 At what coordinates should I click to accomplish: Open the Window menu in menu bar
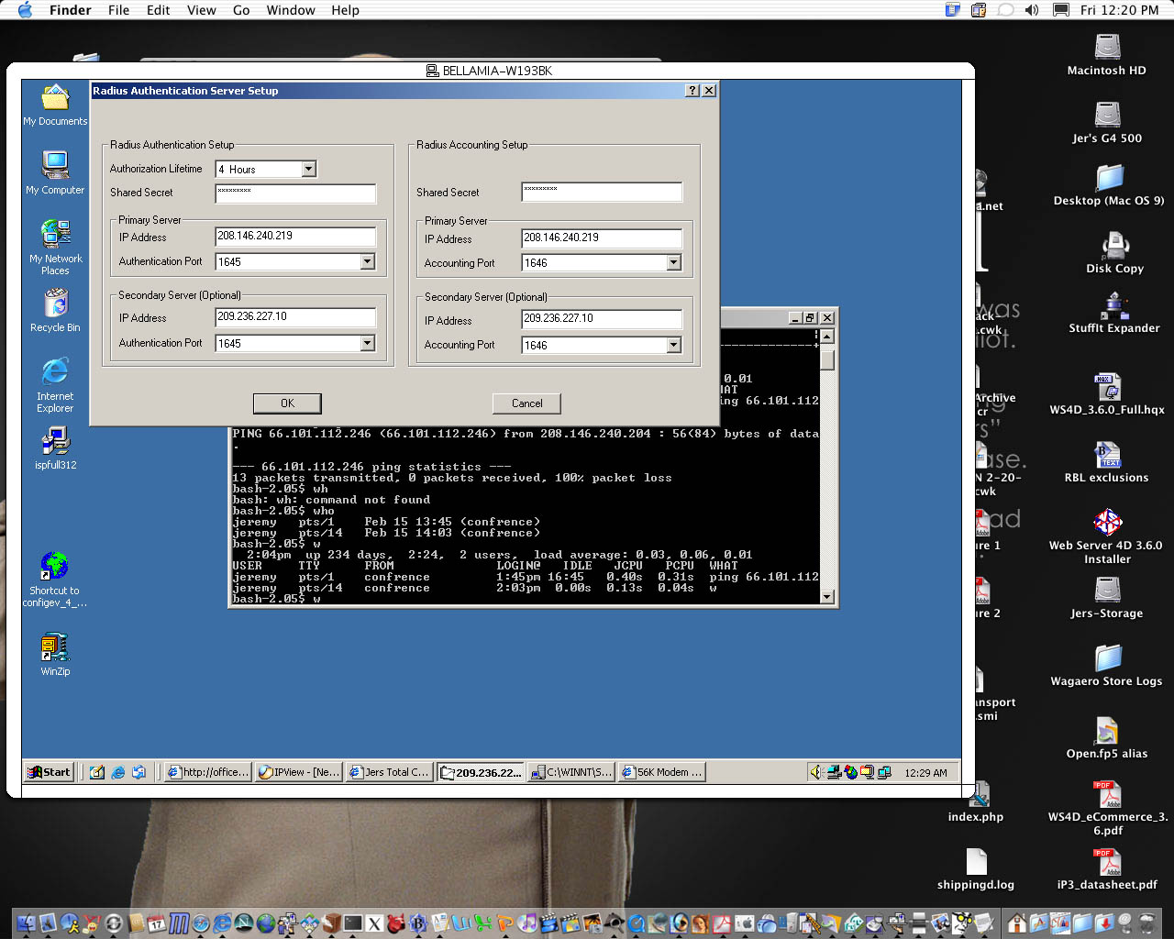point(291,10)
